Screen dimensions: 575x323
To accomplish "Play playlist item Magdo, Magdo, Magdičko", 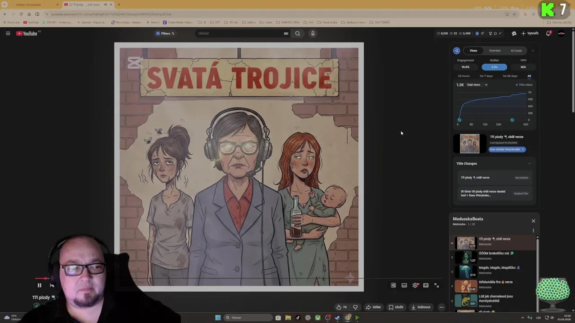I will click(493, 271).
